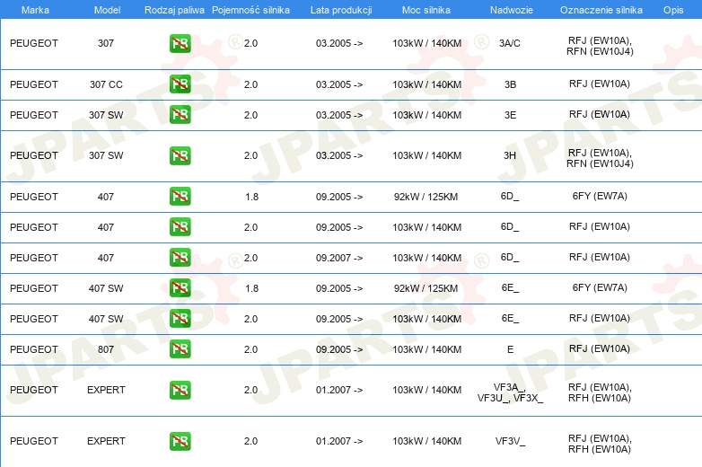This screenshot has width=702, height=467.
Task: Select the '3A/C' body cell
Action: [x=510, y=43]
